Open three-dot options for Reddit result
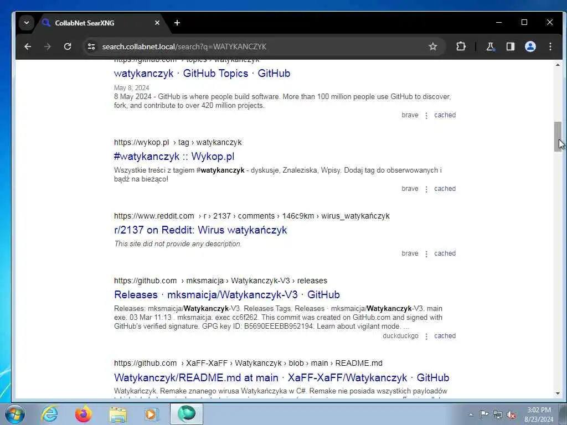 tap(426, 253)
